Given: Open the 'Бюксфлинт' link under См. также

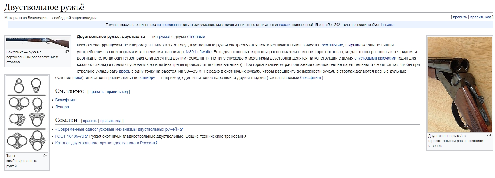Looking at the screenshot, I should pyautogui.click(x=66, y=100).
